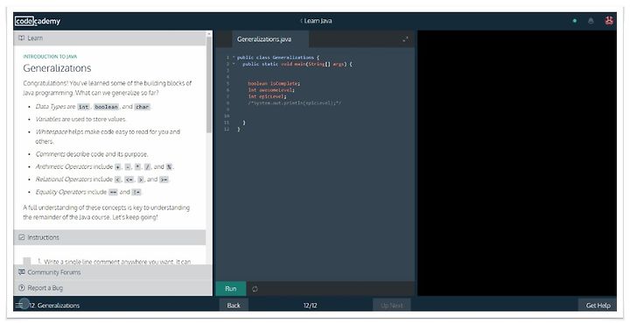
Task: Click the Learn panel scrollbar
Action: (x=208, y=84)
